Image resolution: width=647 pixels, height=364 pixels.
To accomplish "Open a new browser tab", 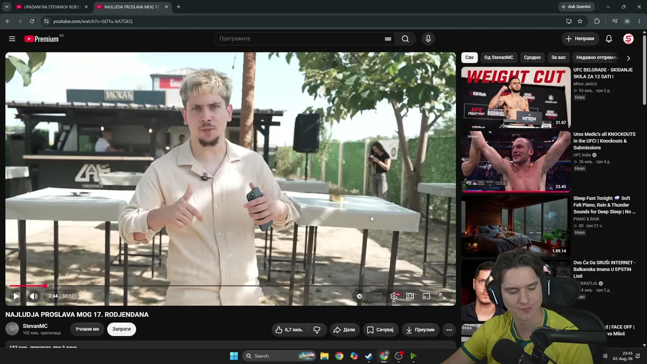I will coord(178,7).
